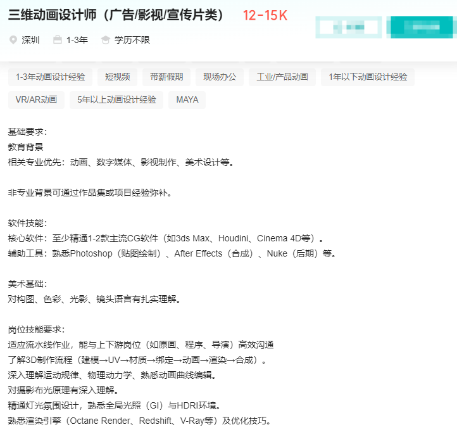Click the 学历不限 education label

(x=132, y=40)
